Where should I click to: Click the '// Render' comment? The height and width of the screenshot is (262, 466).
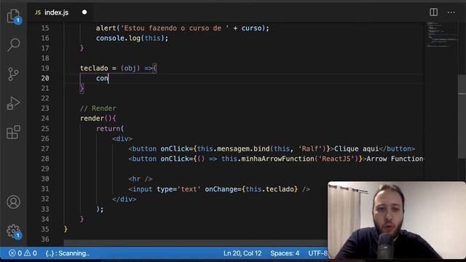pyautogui.click(x=98, y=108)
